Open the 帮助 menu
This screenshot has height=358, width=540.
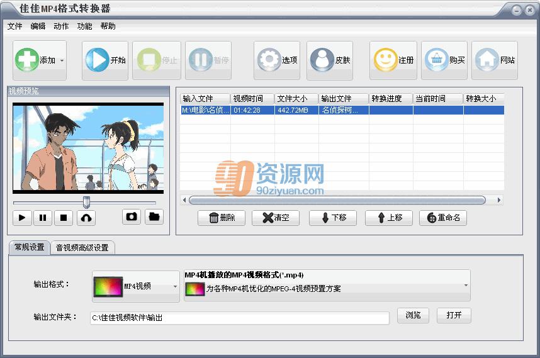(x=108, y=26)
